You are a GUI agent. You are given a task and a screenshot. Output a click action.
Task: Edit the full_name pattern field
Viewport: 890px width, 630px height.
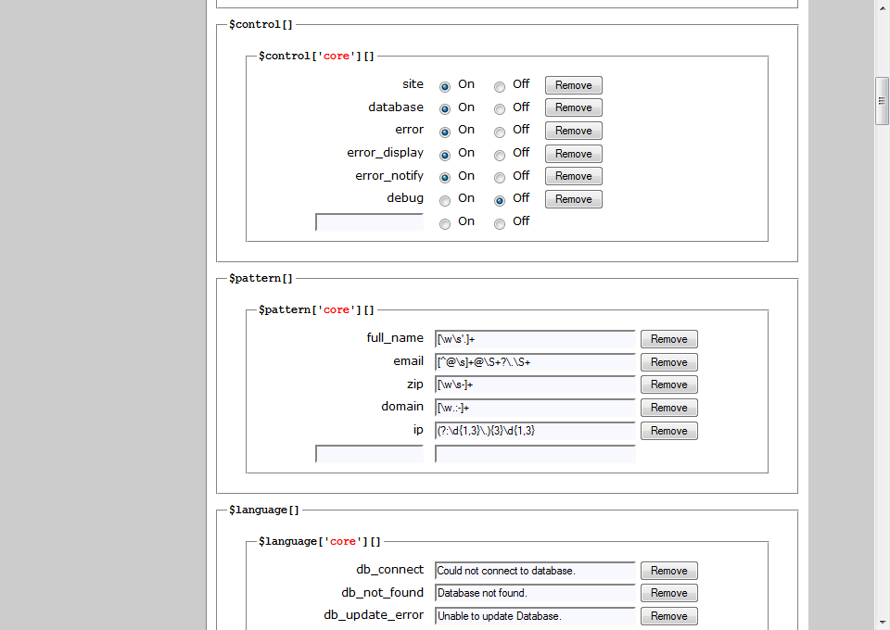coord(535,339)
